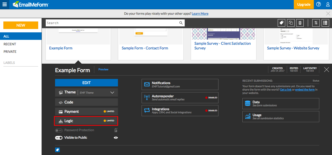Expand the Theme dropdown
The image size is (332, 155).
112,92
